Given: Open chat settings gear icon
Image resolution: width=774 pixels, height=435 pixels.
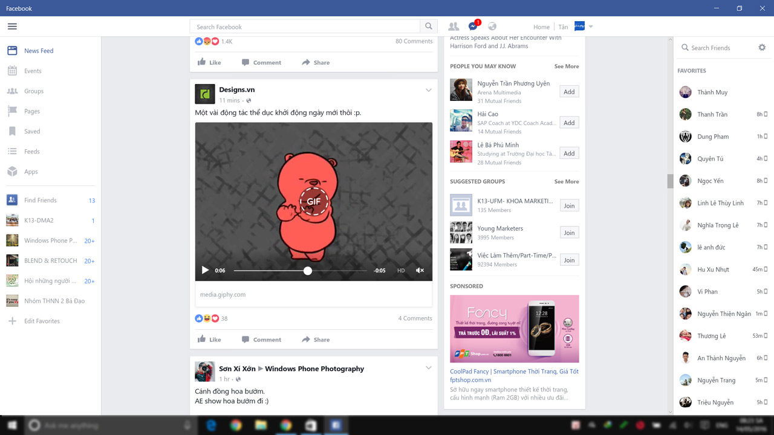Looking at the screenshot, I should (763, 48).
